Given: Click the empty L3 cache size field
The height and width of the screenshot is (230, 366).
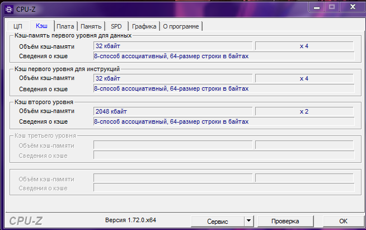Looking at the screenshot, I should point(173,145).
